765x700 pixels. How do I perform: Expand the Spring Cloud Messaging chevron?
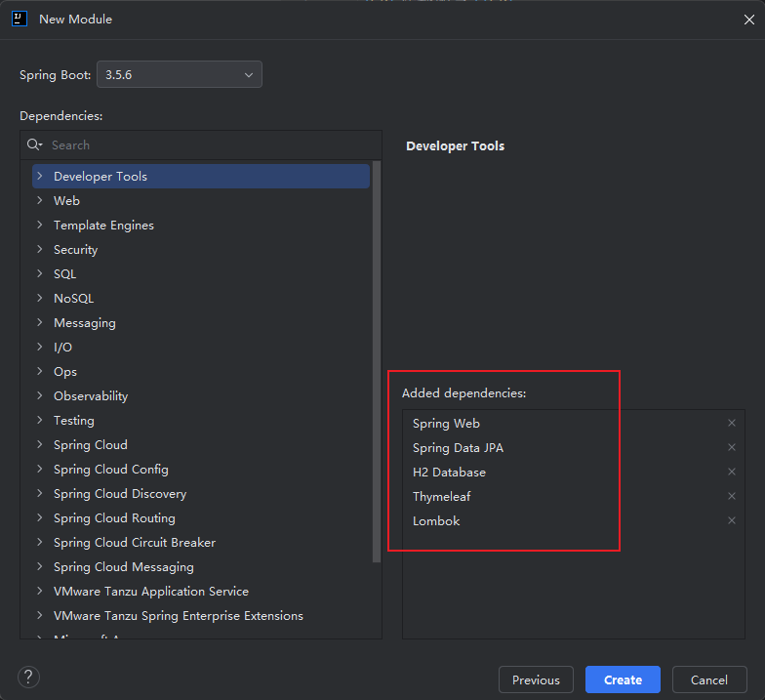(40, 566)
